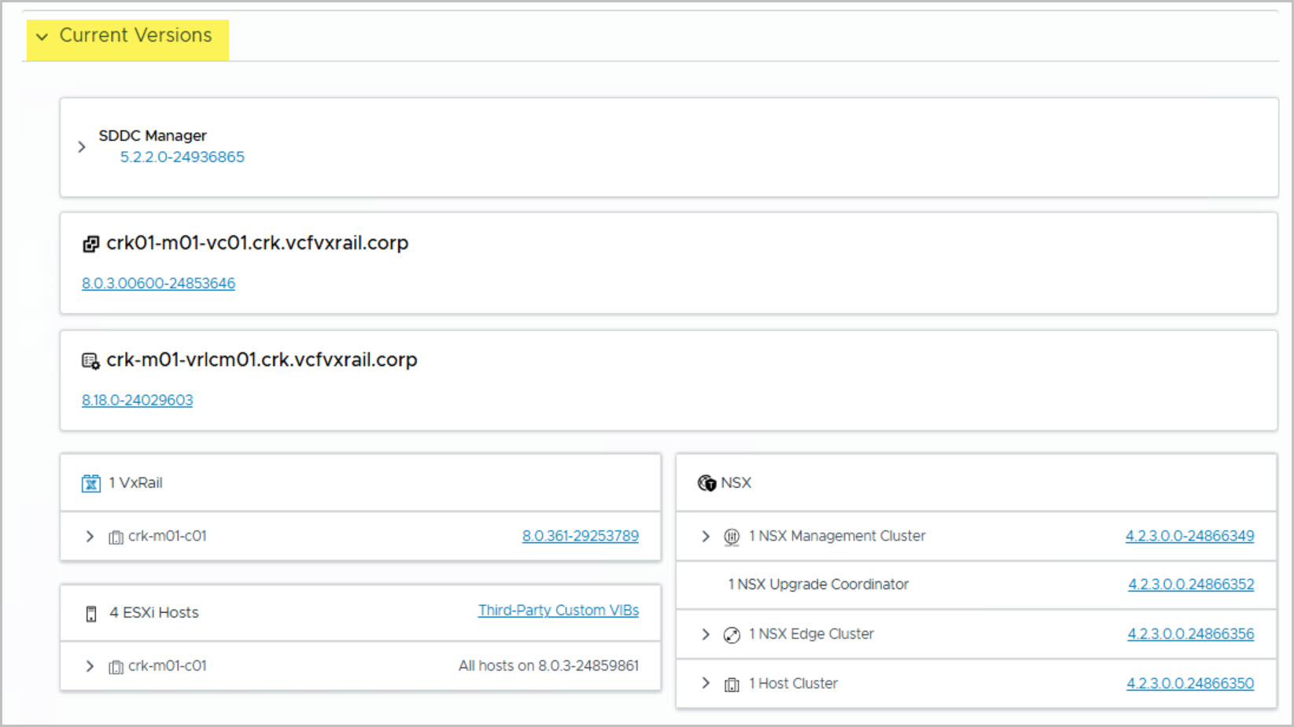Open VxRail version 8.0.361-29253789 link

tap(580, 536)
